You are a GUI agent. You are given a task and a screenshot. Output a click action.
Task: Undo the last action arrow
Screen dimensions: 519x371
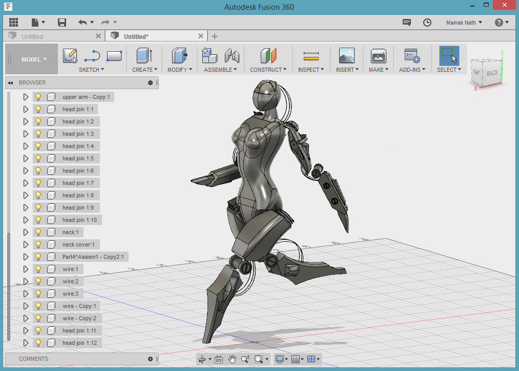82,22
